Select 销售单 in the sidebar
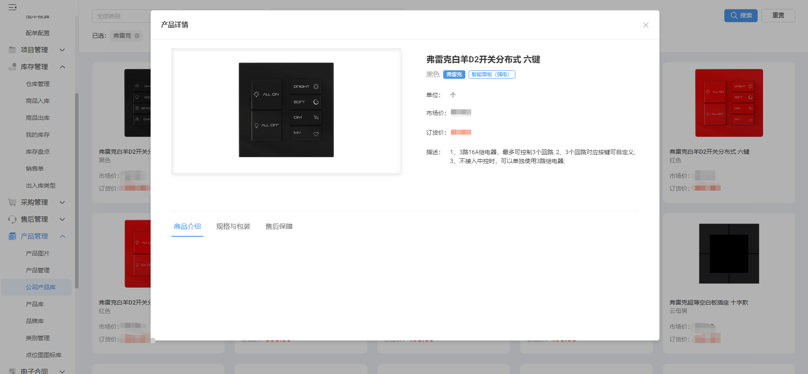 click(x=35, y=169)
